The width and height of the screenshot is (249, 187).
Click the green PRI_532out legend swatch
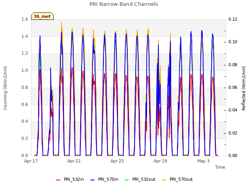tap(127, 180)
